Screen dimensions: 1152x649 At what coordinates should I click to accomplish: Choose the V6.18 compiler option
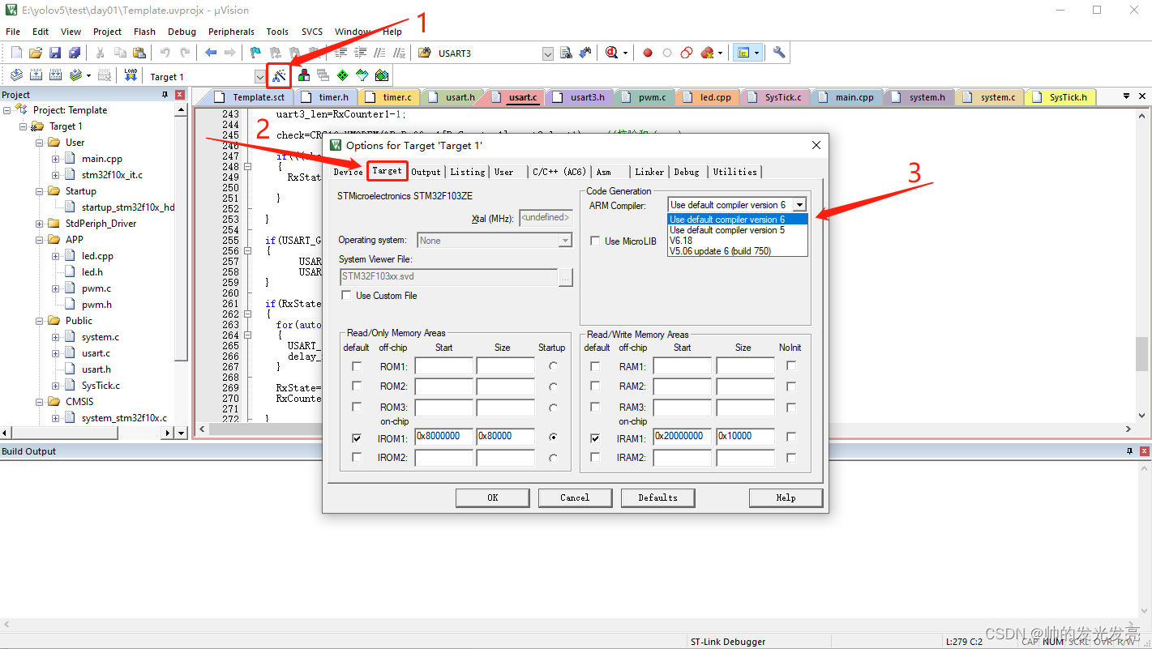coord(737,241)
